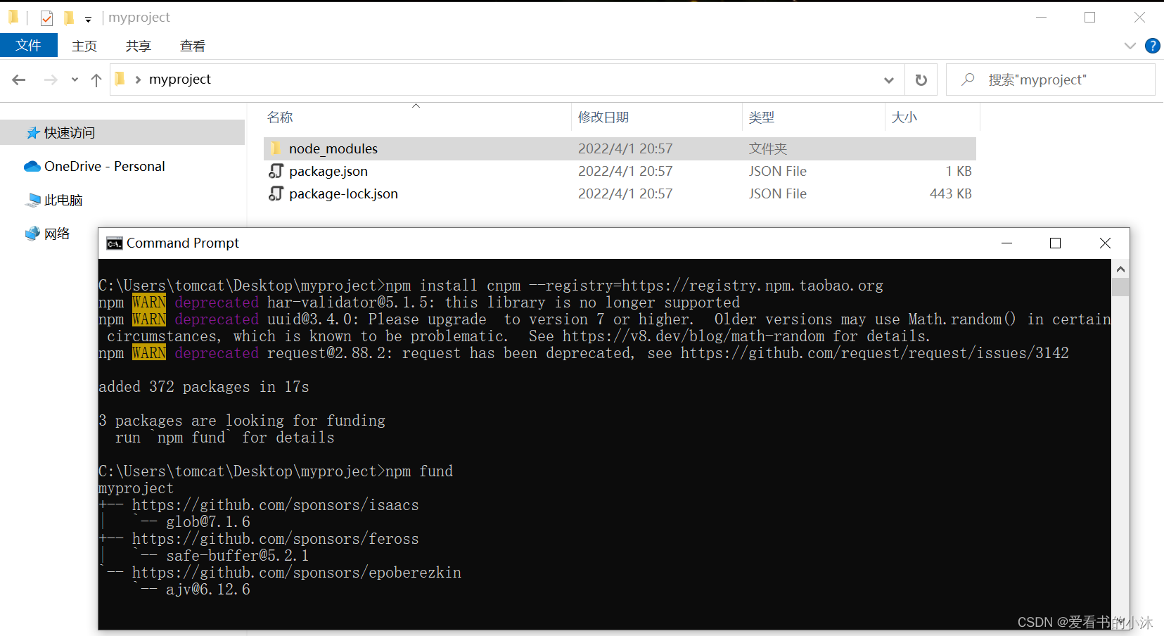Minimize the Explorer myproject window
Viewport: 1164px width, 636px height.
(1042, 18)
